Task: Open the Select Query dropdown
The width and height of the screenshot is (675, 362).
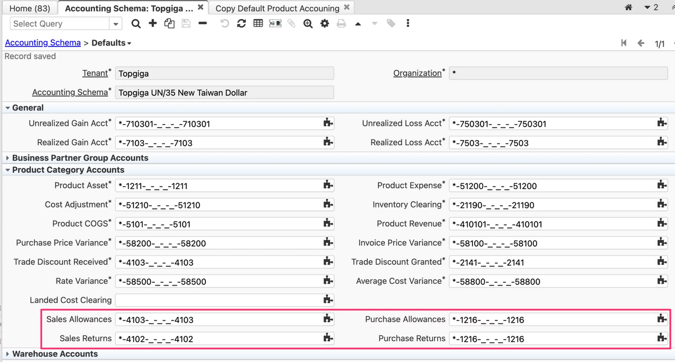Action: point(116,24)
